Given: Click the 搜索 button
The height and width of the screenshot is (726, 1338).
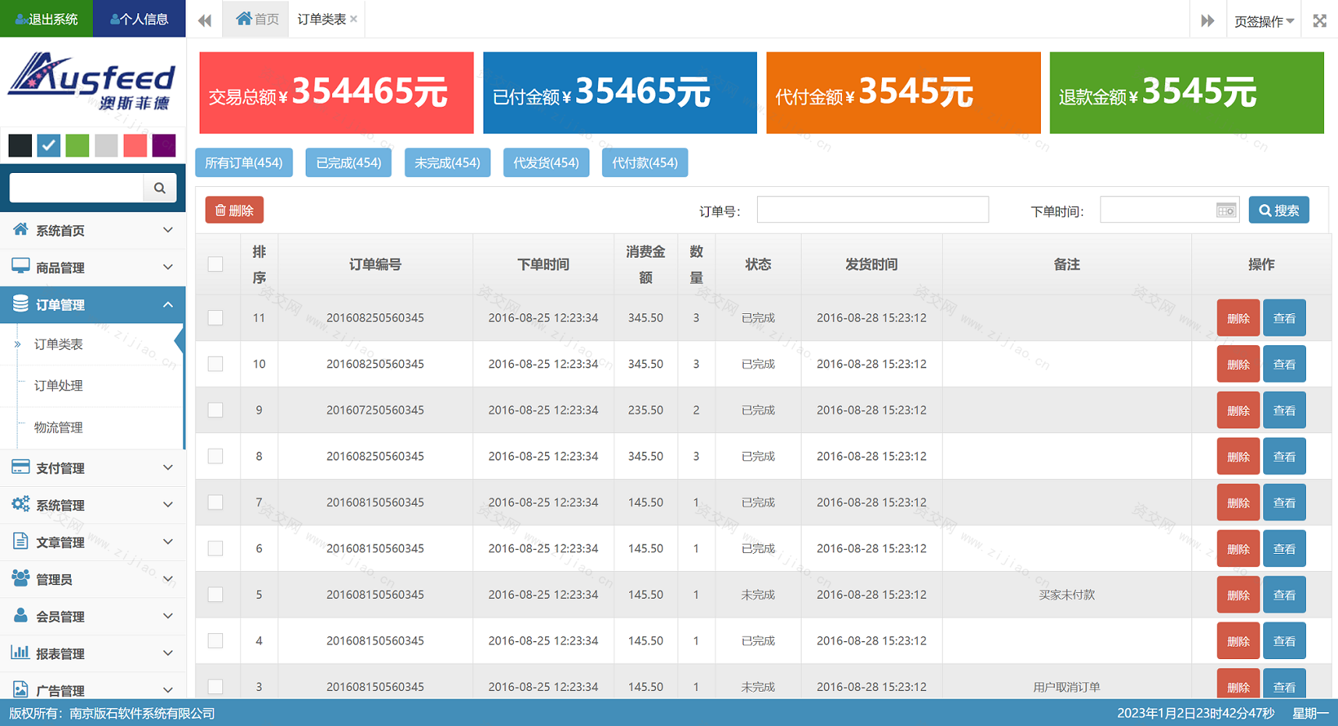Looking at the screenshot, I should point(1279,210).
